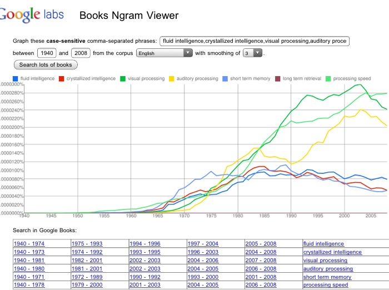Click the 2000 x-axis year label
389x290 pixels.
(345, 216)
